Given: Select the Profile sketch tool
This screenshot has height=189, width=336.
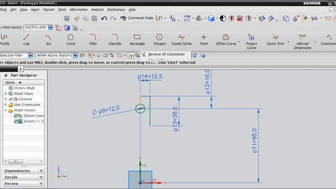Looking at the screenshot, I should [4, 40].
